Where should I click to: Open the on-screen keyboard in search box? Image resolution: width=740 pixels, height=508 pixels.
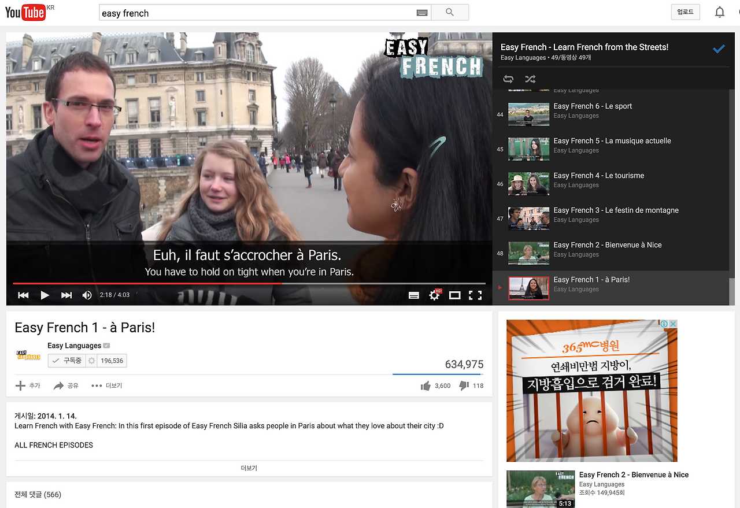421,13
